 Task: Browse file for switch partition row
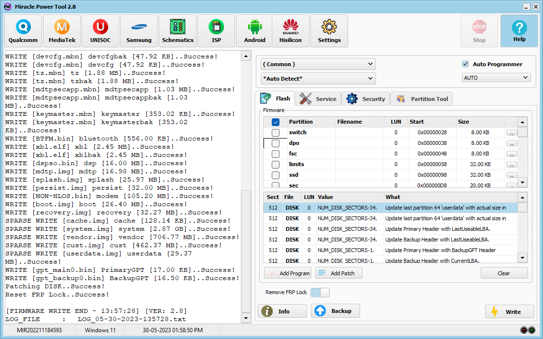512,133
